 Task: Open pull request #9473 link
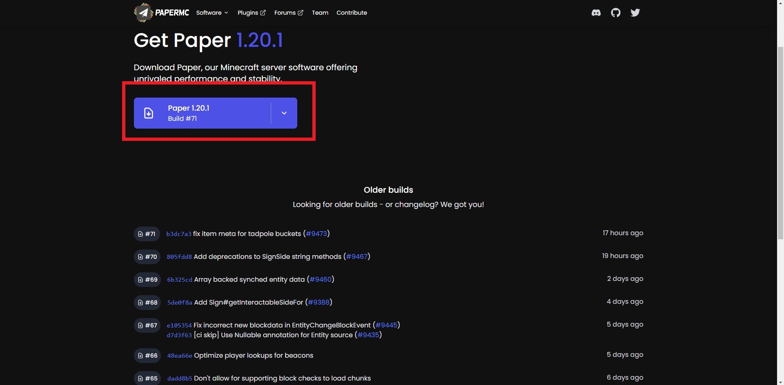316,234
